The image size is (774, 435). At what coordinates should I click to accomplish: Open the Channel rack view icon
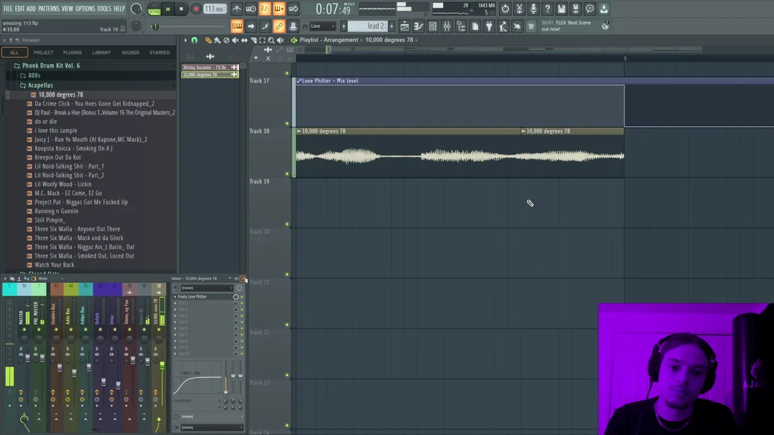click(x=432, y=26)
